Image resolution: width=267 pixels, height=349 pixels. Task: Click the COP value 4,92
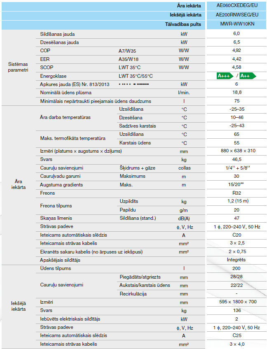pos(236,51)
